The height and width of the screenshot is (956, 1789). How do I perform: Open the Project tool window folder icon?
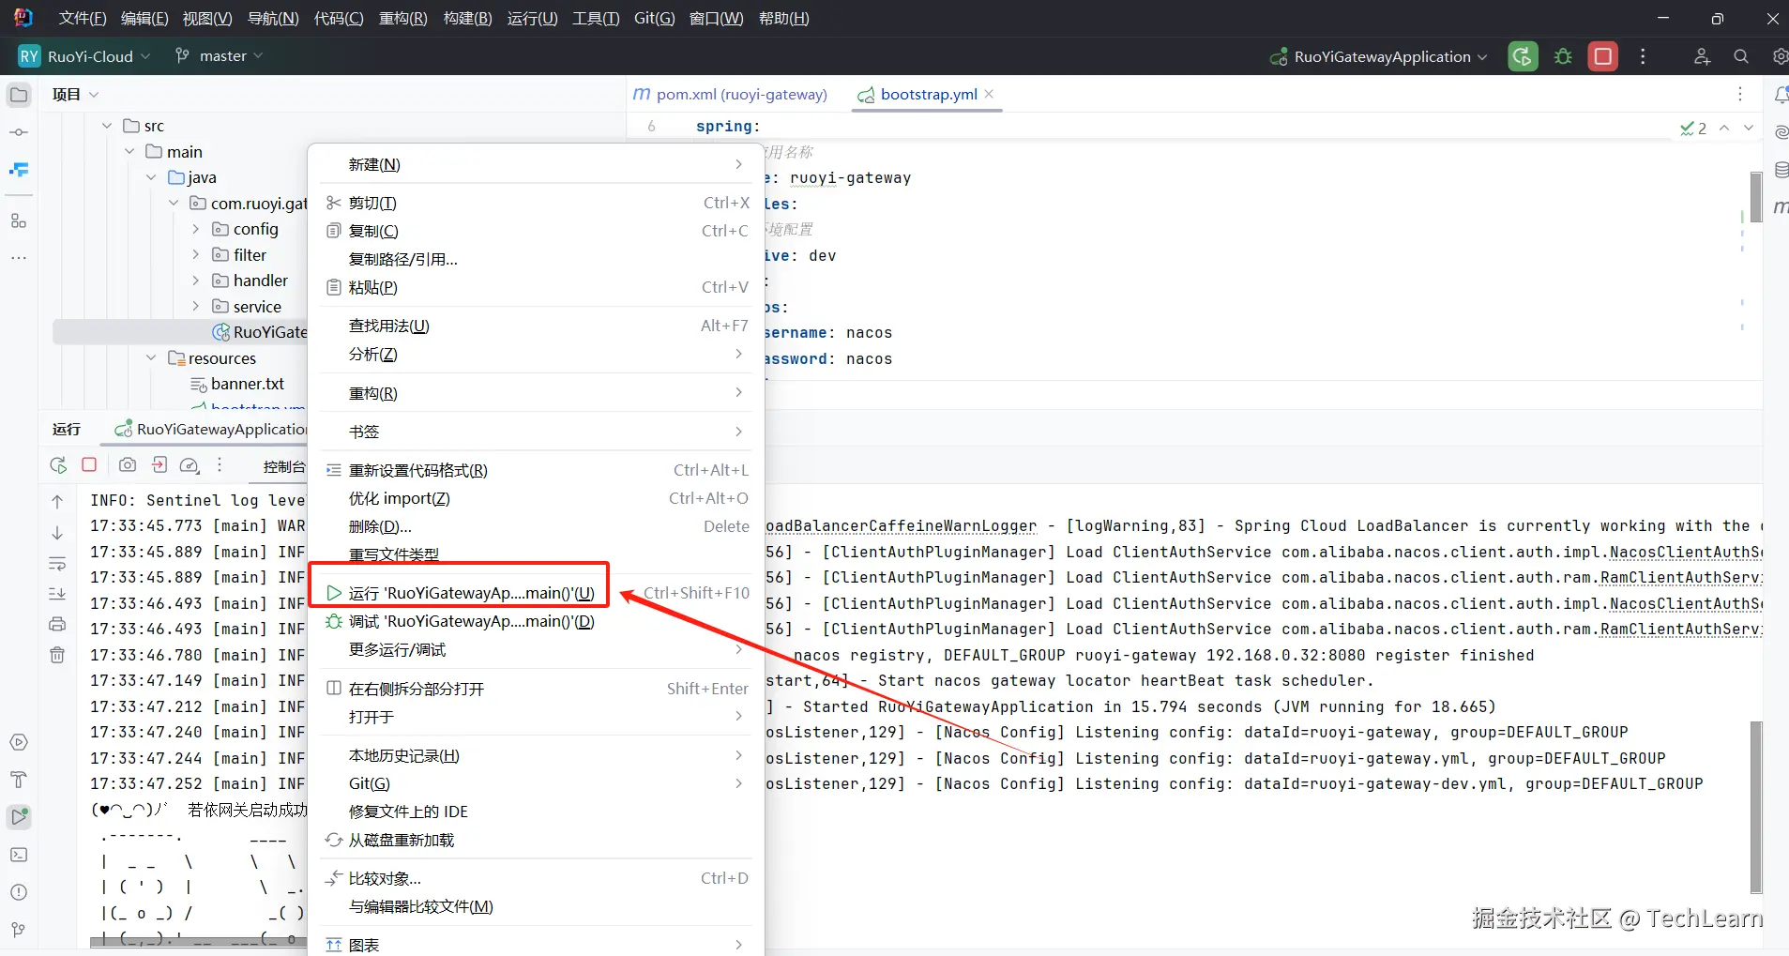pos(19,95)
